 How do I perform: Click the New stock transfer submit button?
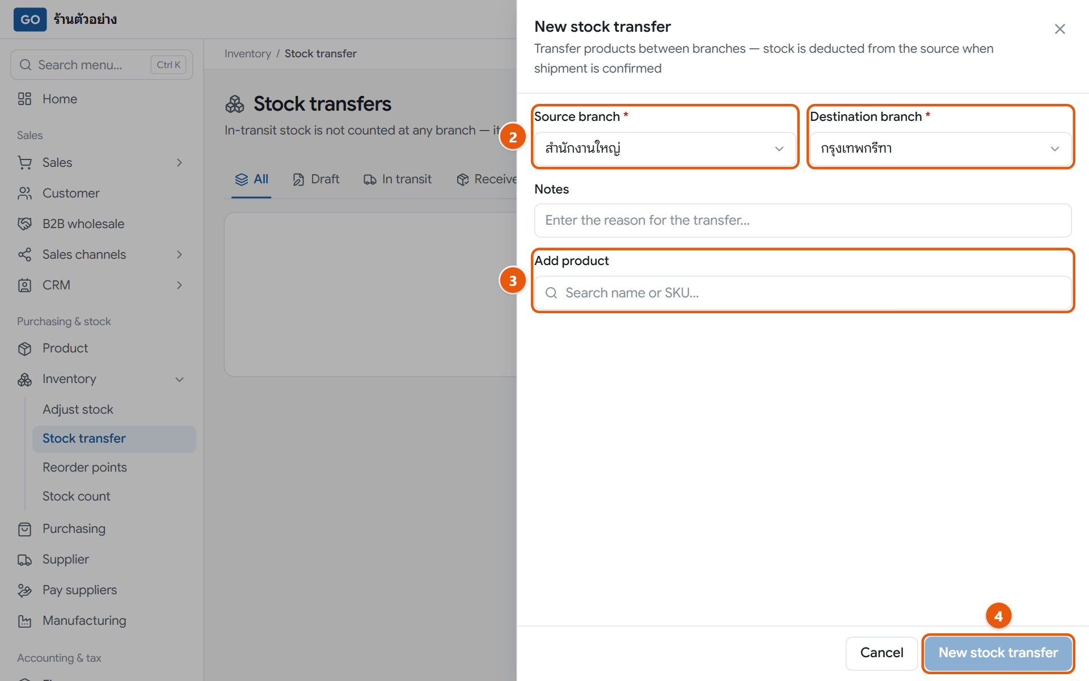click(998, 653)
